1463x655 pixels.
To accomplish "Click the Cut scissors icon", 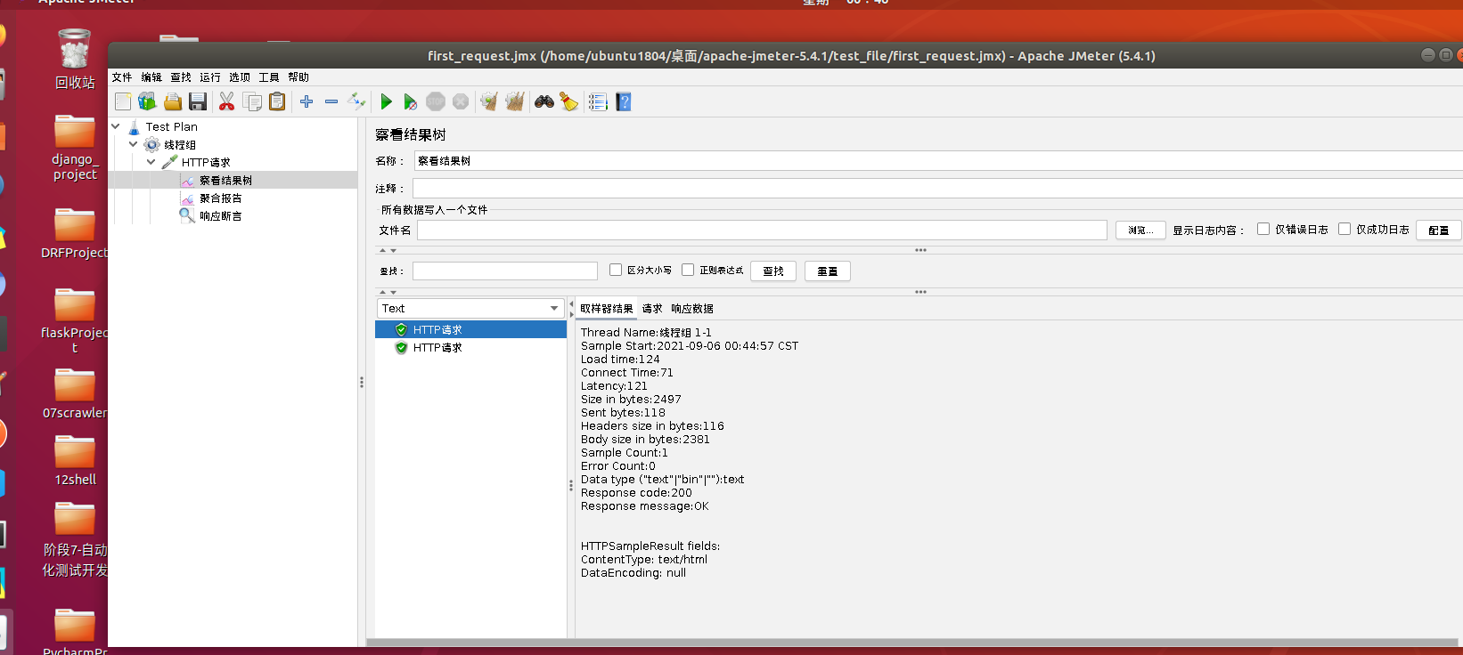I will tap(227, 101).
